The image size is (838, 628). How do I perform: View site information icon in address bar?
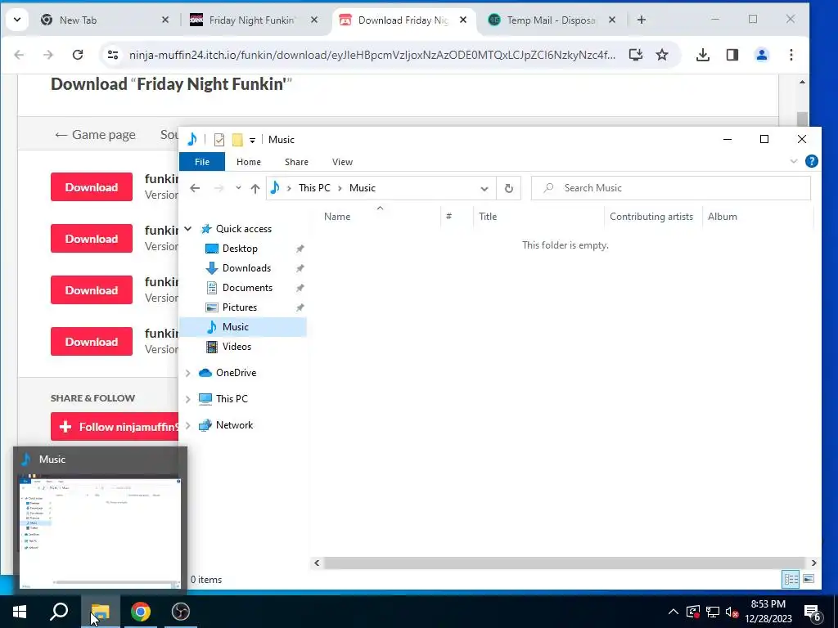113,55
